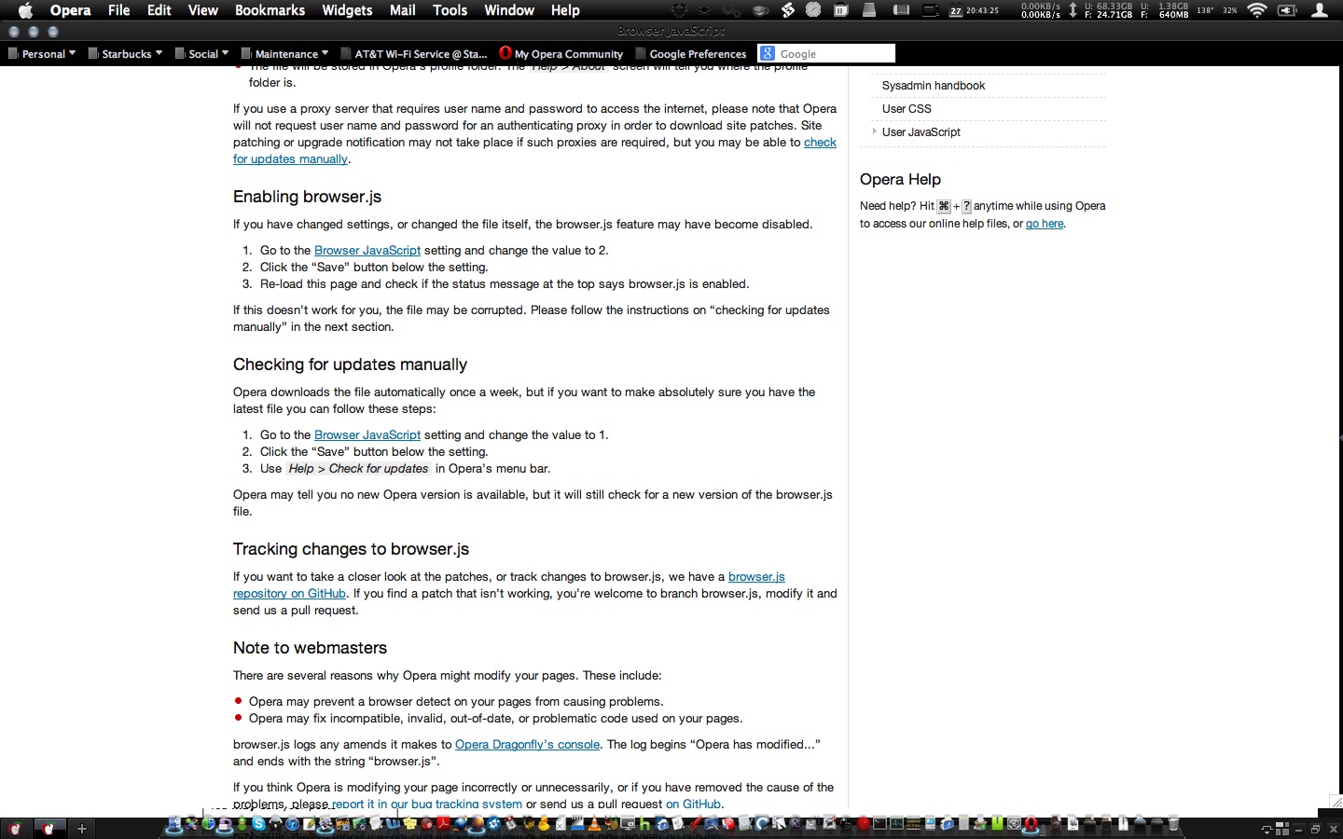Open My Opera Community bookmark

(561, 53)
